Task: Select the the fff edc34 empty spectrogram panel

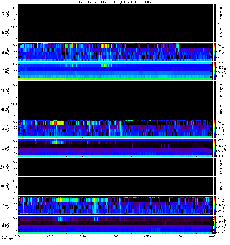Action: 115,167
